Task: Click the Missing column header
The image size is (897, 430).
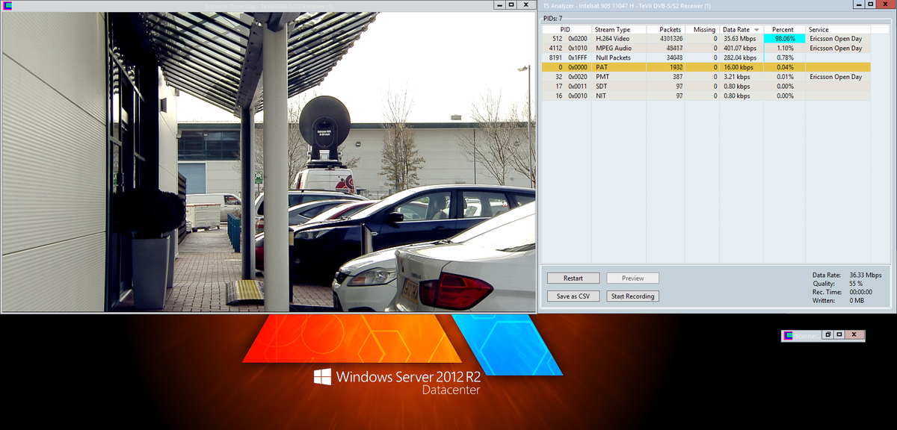Action: (703, 30)
